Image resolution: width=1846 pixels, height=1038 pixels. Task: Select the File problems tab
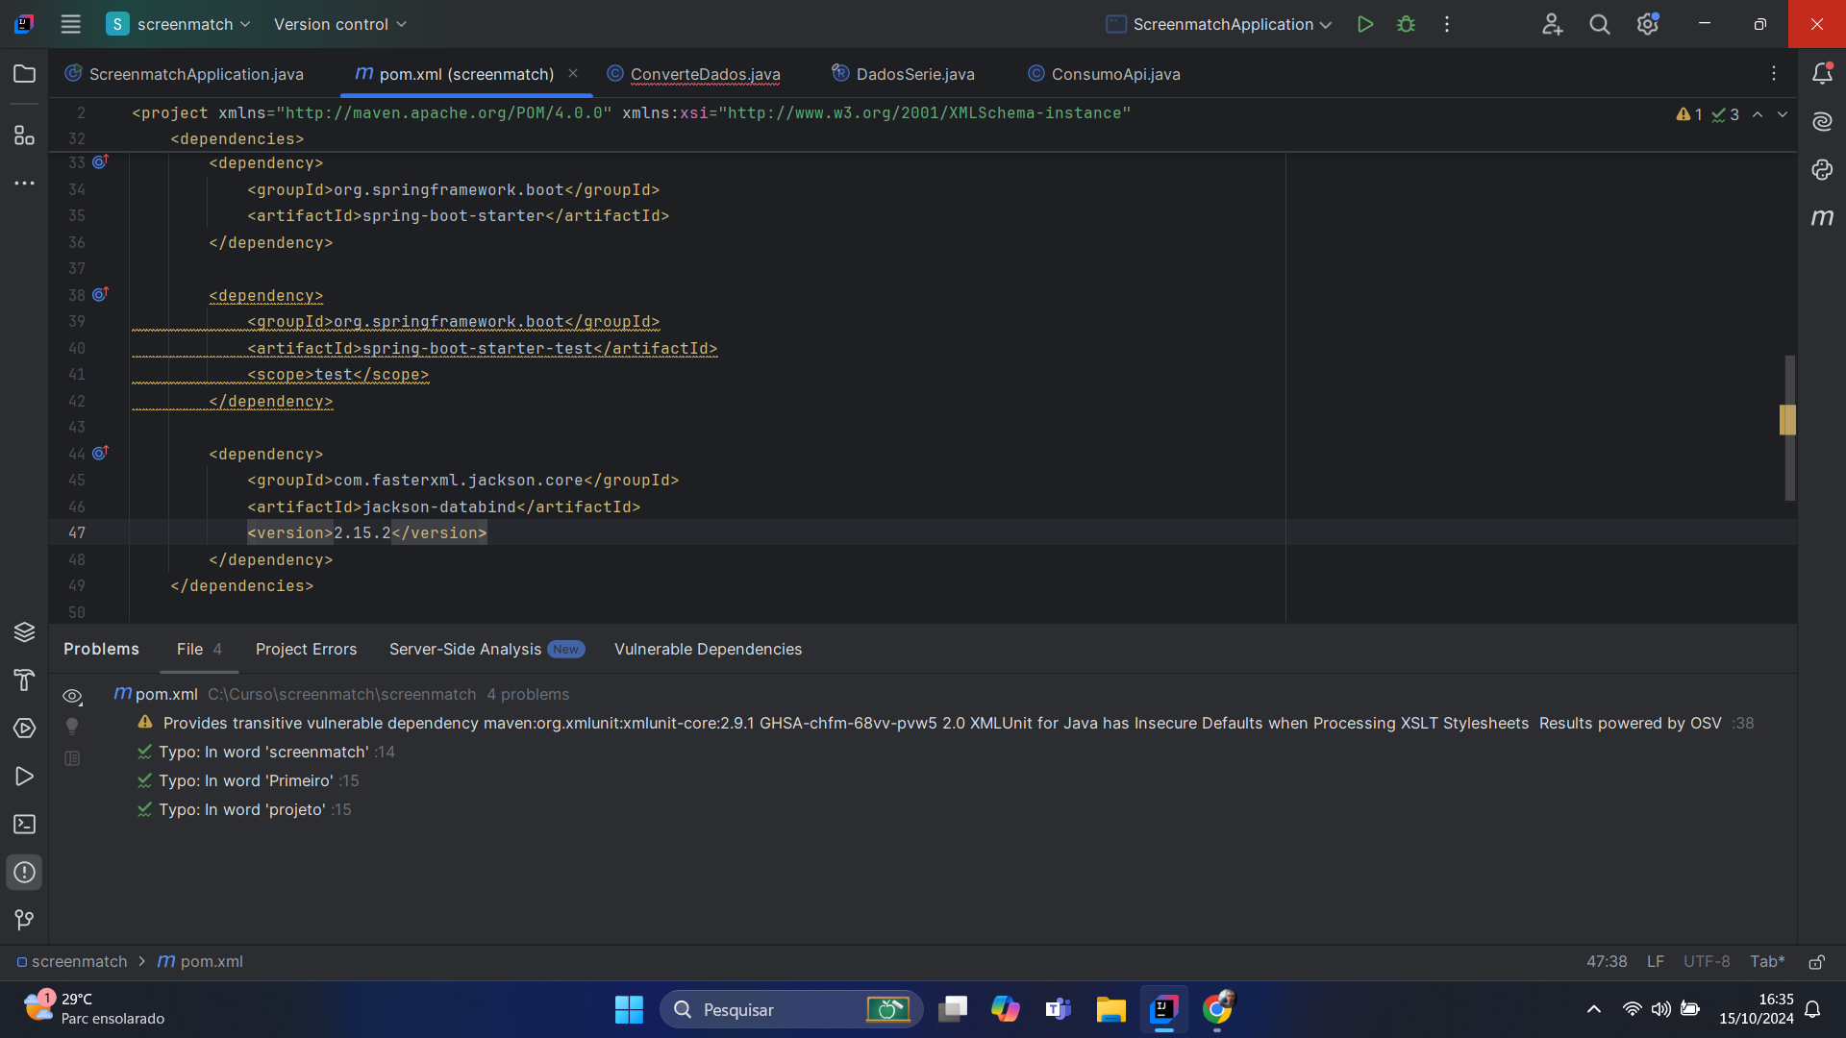click(x=199, y=650)
